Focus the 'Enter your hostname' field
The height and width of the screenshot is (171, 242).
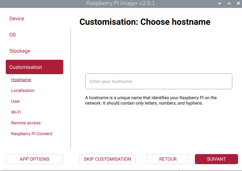coord(159,81)
